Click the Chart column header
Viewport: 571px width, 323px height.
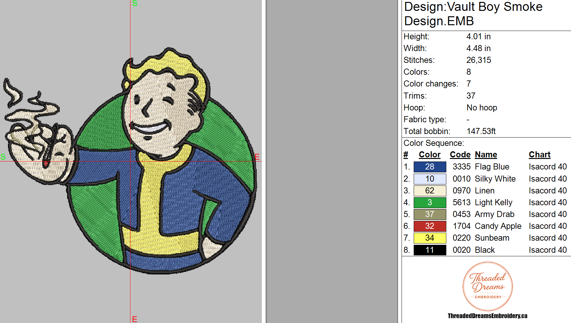coord(540,155)
